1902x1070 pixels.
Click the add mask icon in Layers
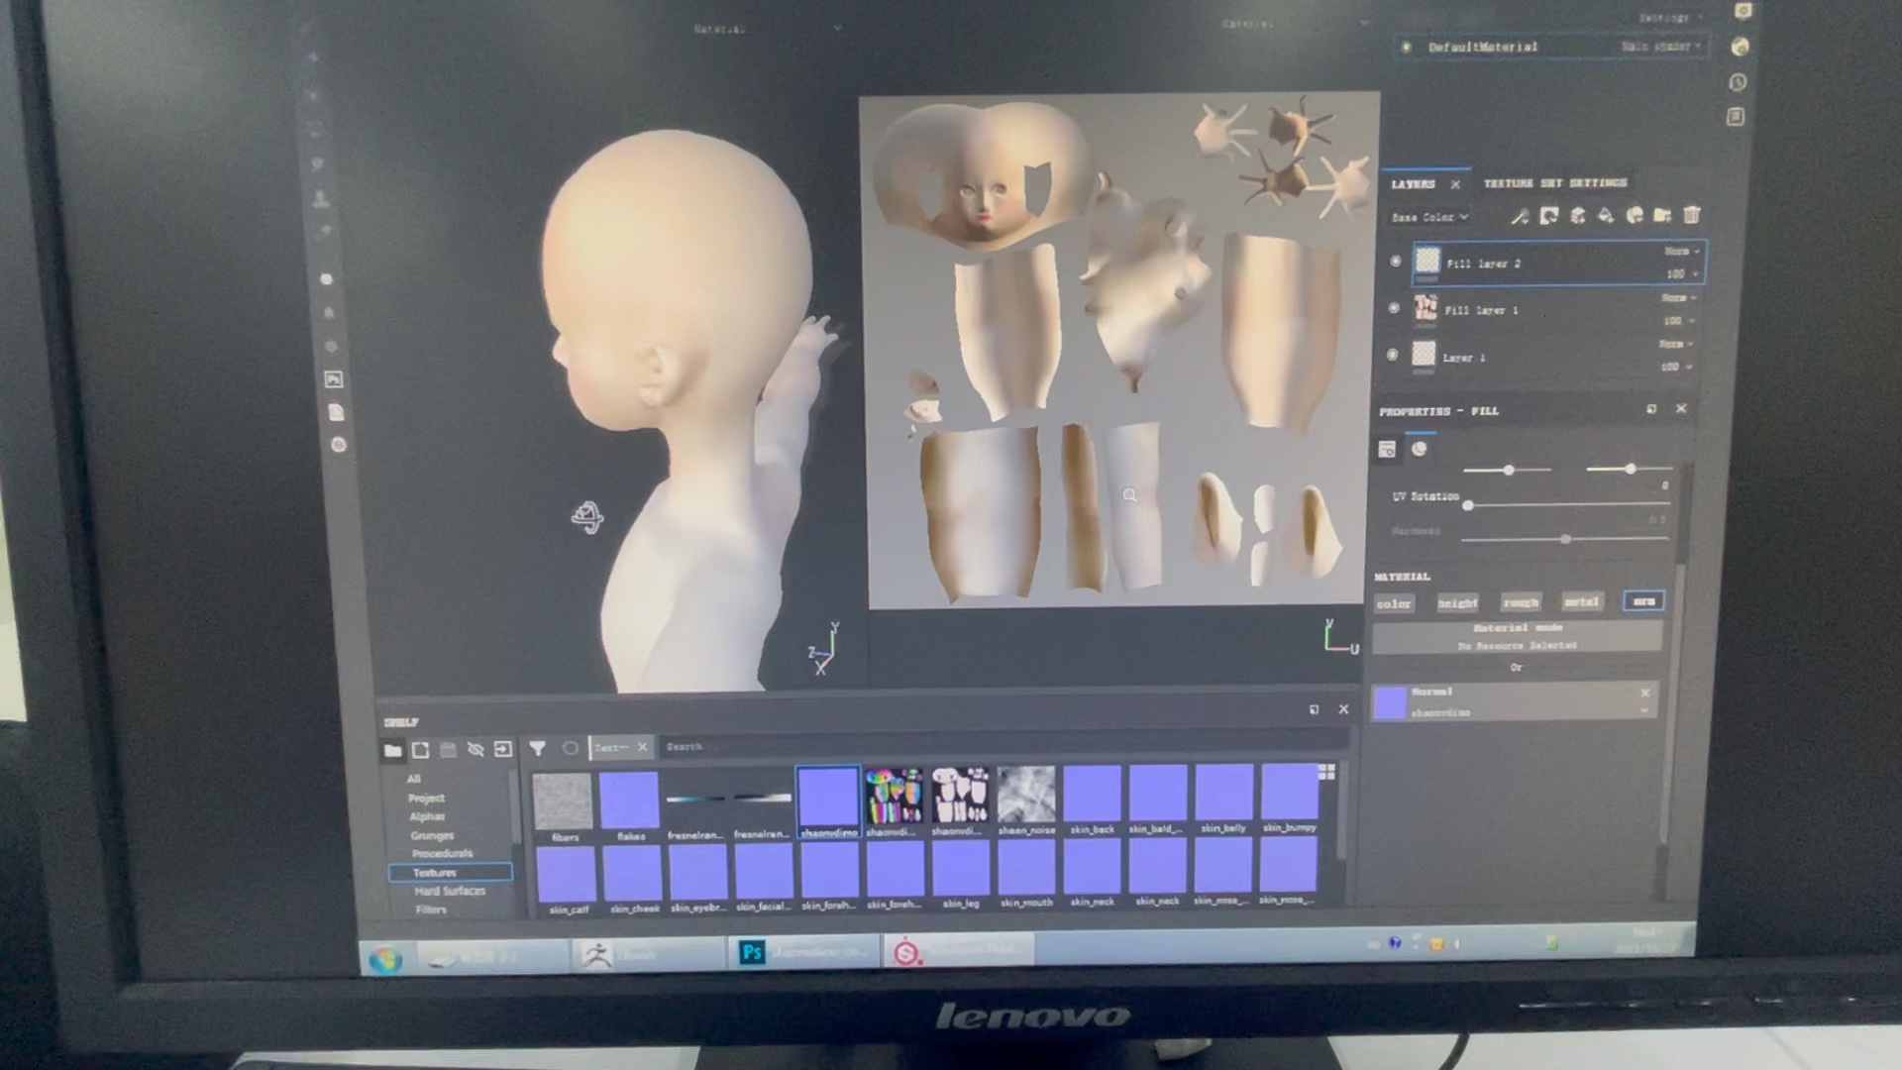tap(1549, 215)
